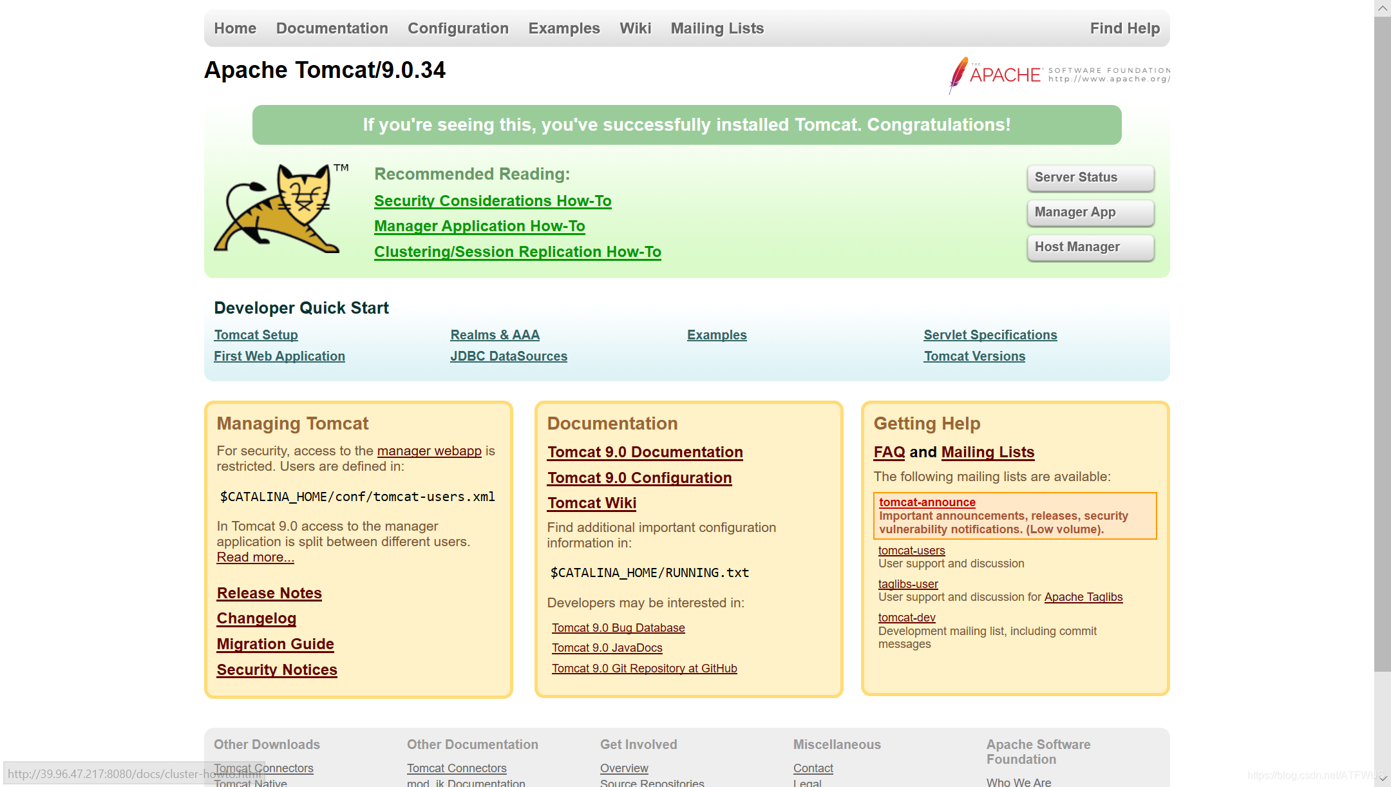Open the First Web Application link

coord(279,356)
